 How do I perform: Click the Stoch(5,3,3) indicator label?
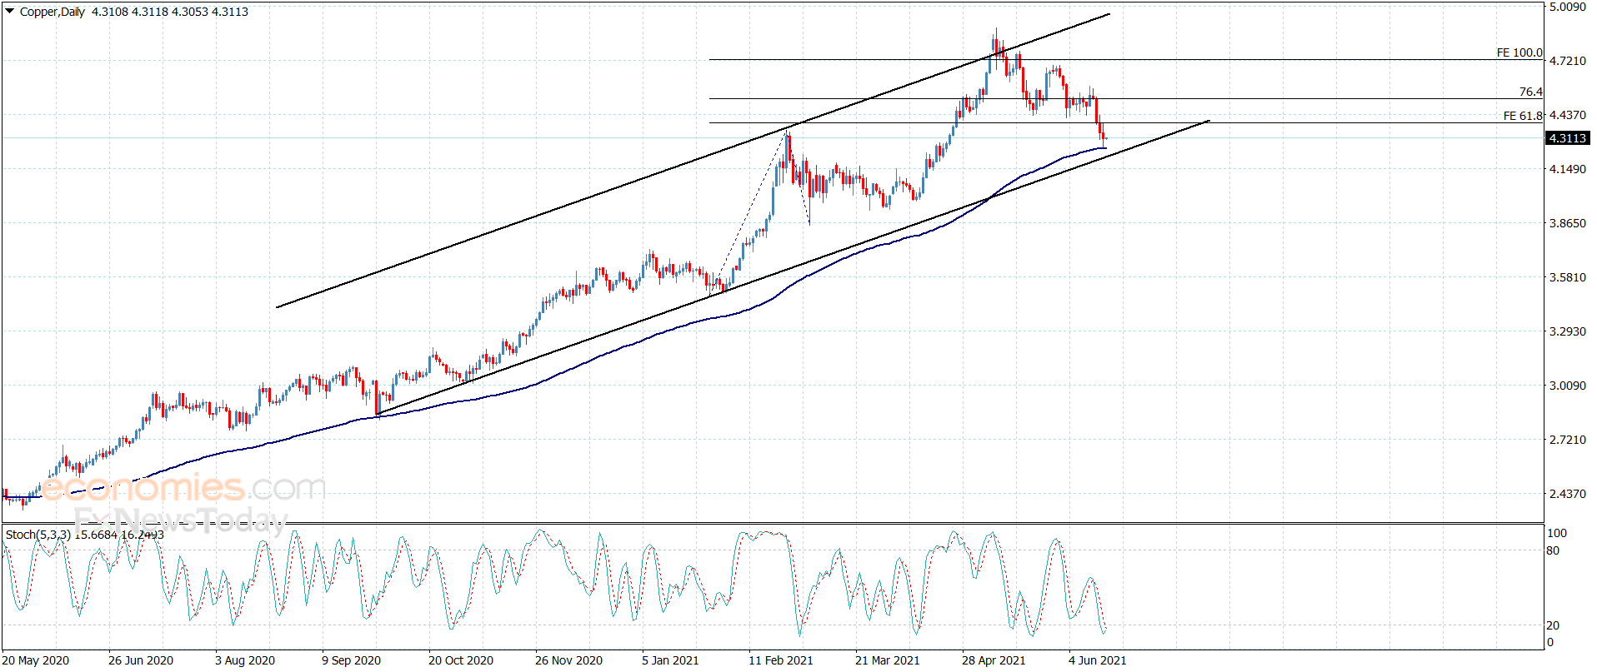[38, 535]
